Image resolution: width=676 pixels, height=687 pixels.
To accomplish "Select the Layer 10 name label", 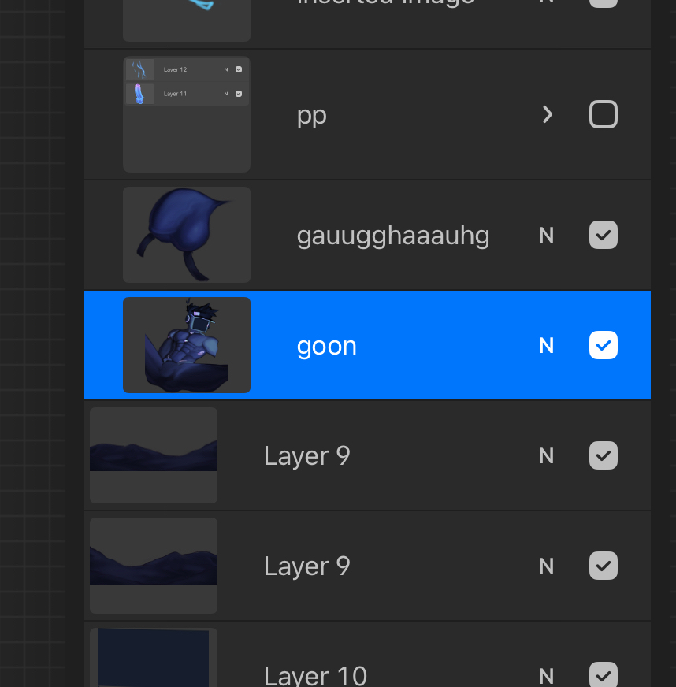I will [x=315, y=675].
